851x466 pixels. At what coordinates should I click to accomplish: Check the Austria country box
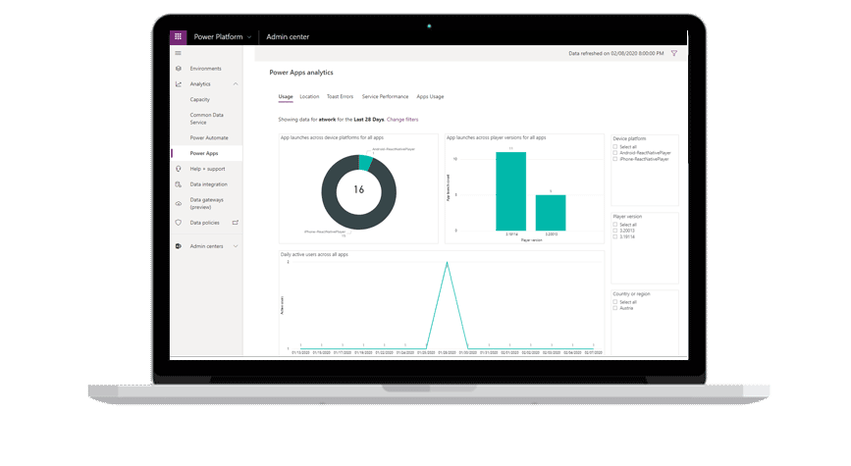614,308
